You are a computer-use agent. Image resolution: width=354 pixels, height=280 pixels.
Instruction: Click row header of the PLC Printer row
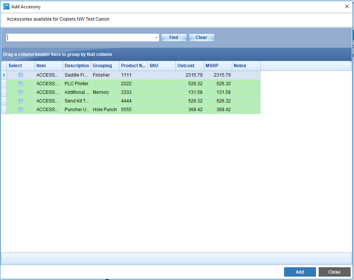4,84
